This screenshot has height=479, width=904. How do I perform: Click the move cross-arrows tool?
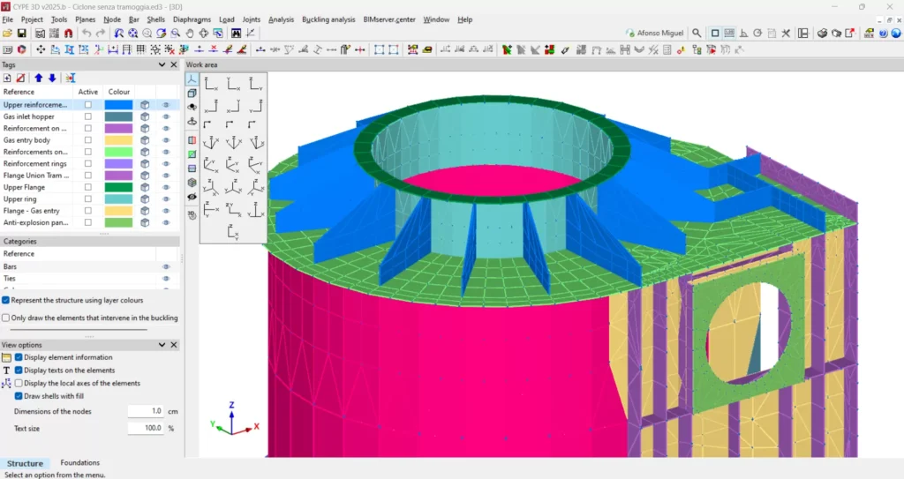pos(41,50)
